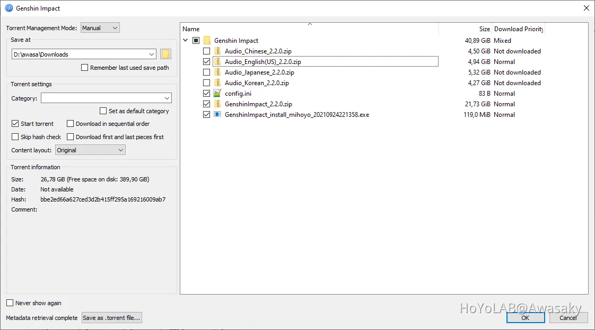The width and height of the screenshot is (595, 330).
Task: Click the torrent hash value text
Action: pyautogui.click(x=103, y=199)
